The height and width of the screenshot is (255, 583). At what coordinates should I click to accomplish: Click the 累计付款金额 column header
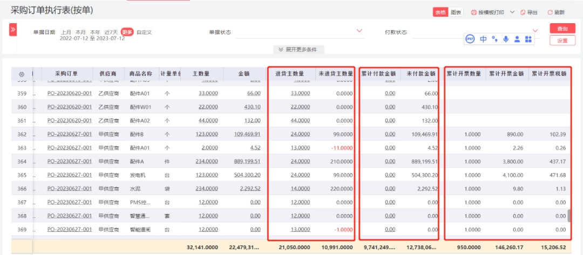pyautogui.click(x=378, y=73)
